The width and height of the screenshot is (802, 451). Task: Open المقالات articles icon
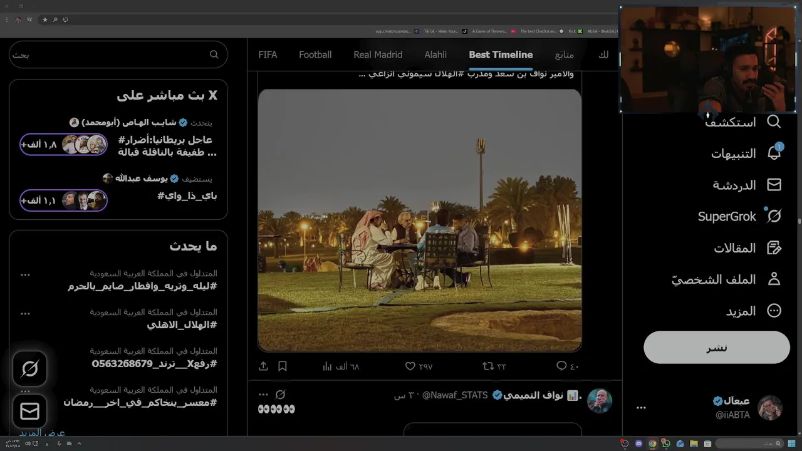click(x=774, y=248)
